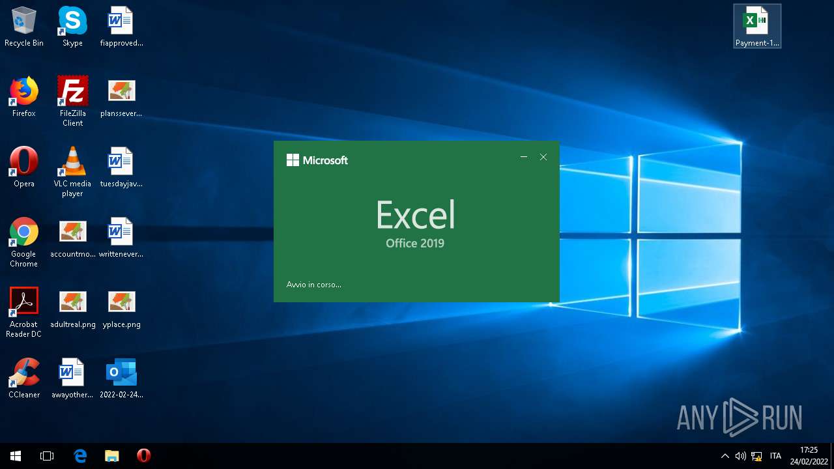The image size is (834, 469).
Task: Open Firefox desktop shortcut
Action: [24, 97]
